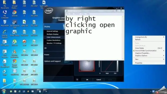Expand the Arrange Icons By submenu
Screen dimensions: 167x94
click(149, 37)
